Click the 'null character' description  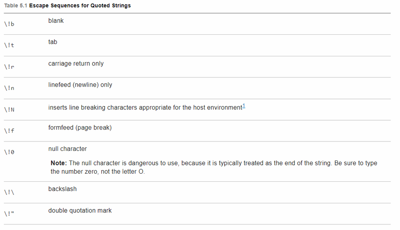(67, 149)
